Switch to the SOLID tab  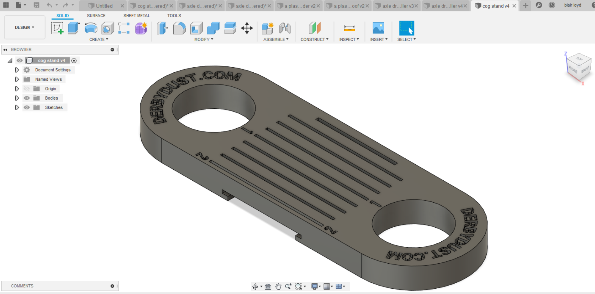point(62,15)
